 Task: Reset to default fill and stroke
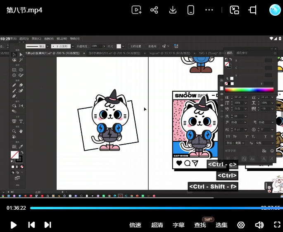[x=12, y=161]
